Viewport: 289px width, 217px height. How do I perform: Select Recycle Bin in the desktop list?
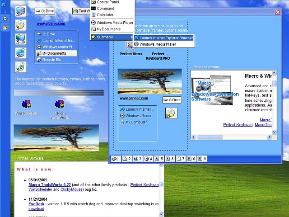(x=56, y=60)
